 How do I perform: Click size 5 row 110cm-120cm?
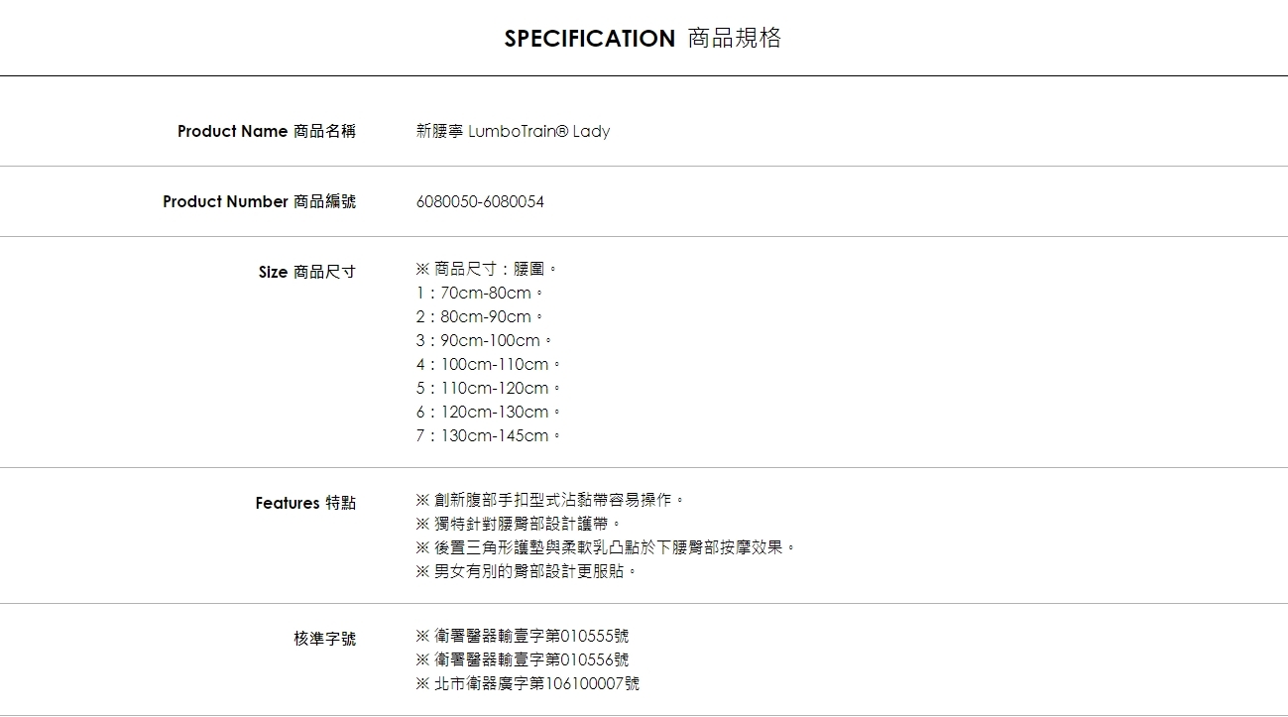point(488,388)
